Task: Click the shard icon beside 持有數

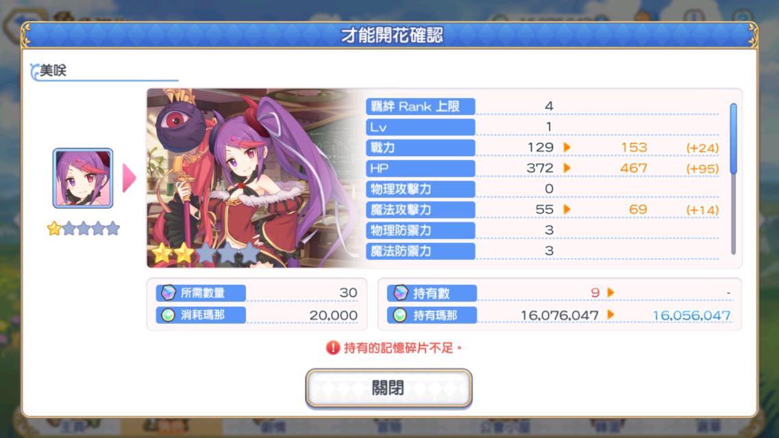Action: tap(400, 293)
